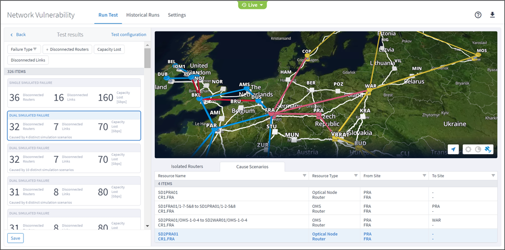The image size is (505, 250).
Task: Select the MIN node on map
Action: [x=412, y=76]
